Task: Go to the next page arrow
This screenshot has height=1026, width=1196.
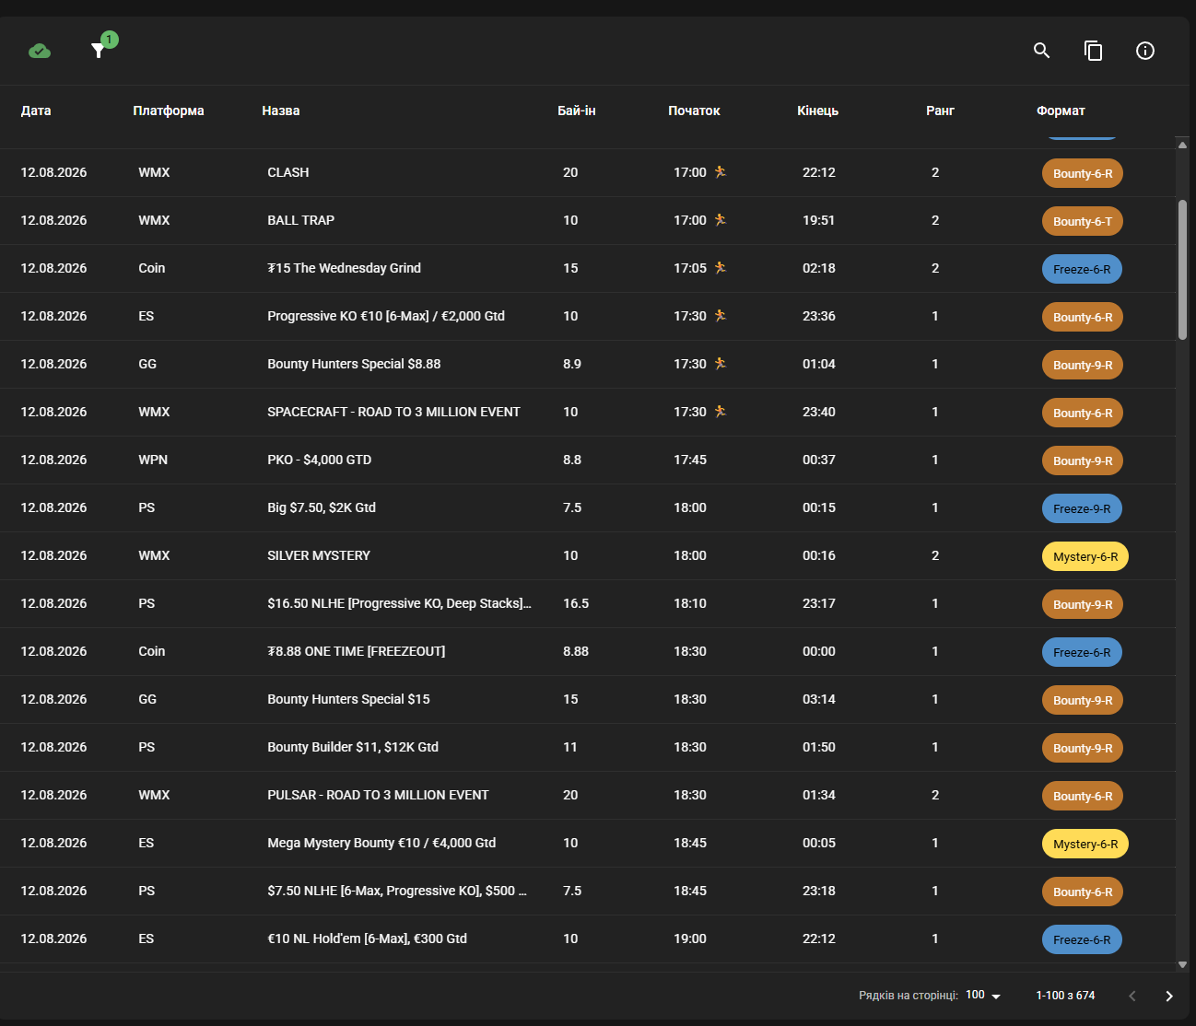Action: click(1169, 996)
